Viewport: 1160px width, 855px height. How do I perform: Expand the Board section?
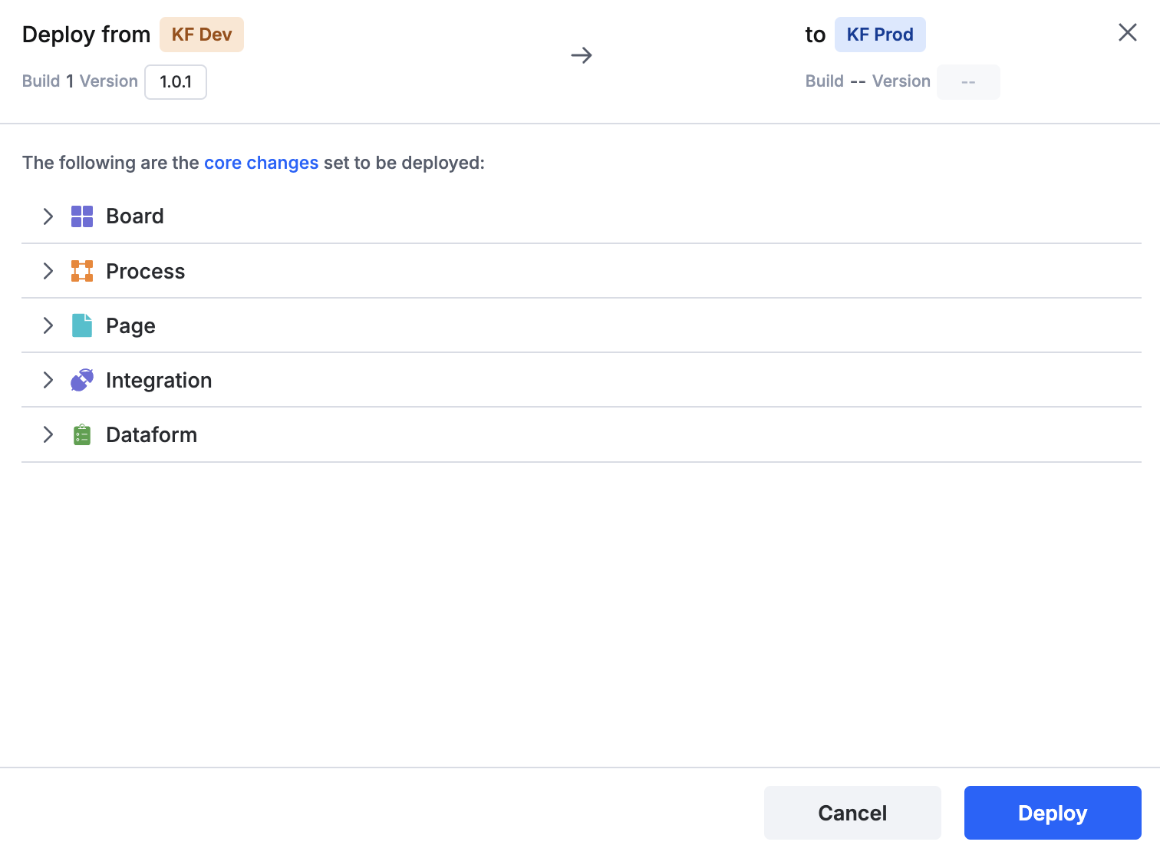pyautogui.click(x=48, y=216)
